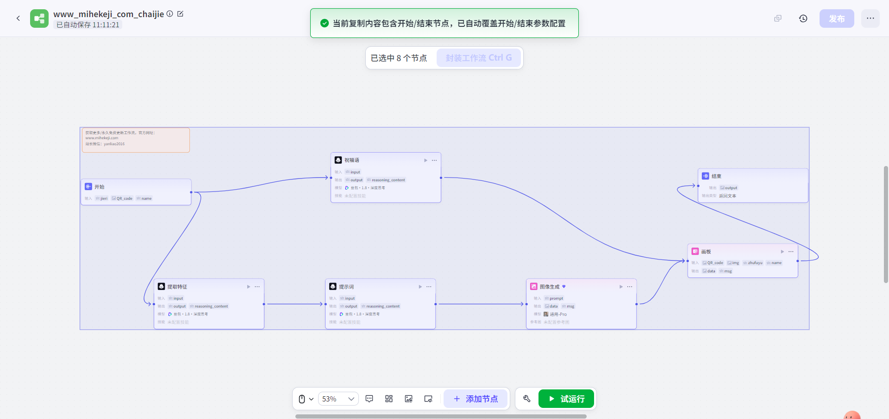Open the 画板 node's more options menu
This screenshot has width=889, height=419.
click(791, 251)
